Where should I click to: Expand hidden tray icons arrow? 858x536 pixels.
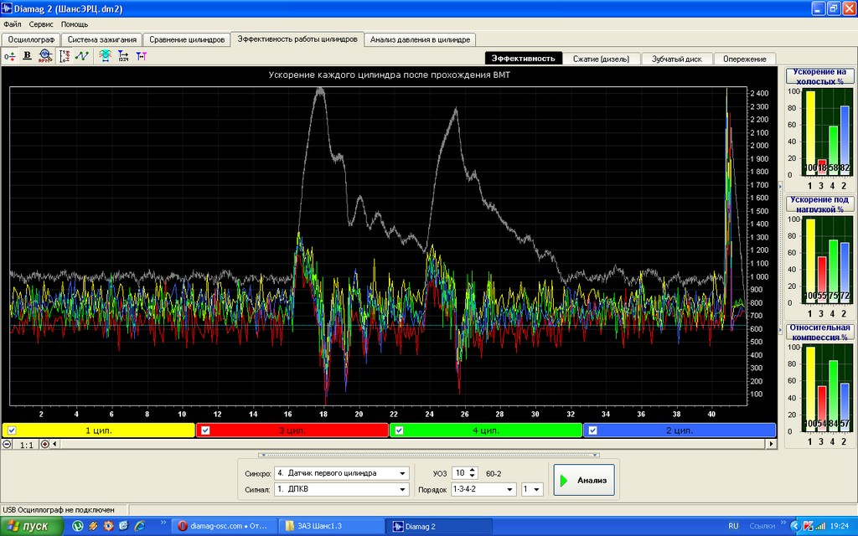tap(796, 526)
